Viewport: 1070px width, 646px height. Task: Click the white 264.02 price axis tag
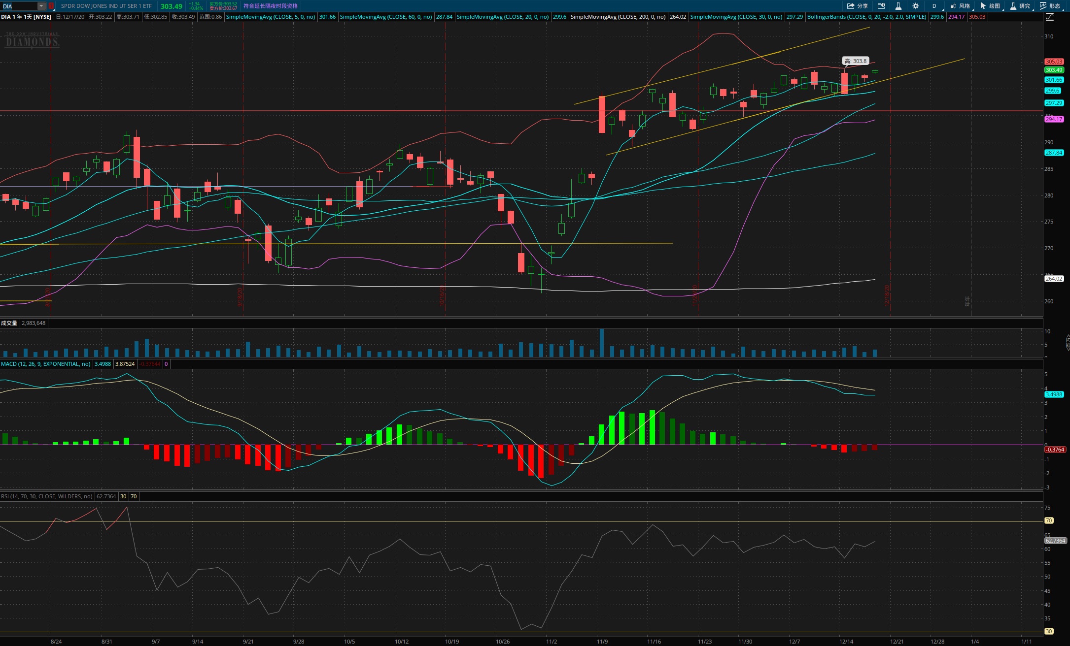click(x=1054, y=279)
